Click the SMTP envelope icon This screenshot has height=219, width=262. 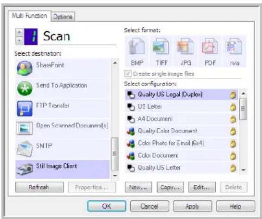pos(25,149)
